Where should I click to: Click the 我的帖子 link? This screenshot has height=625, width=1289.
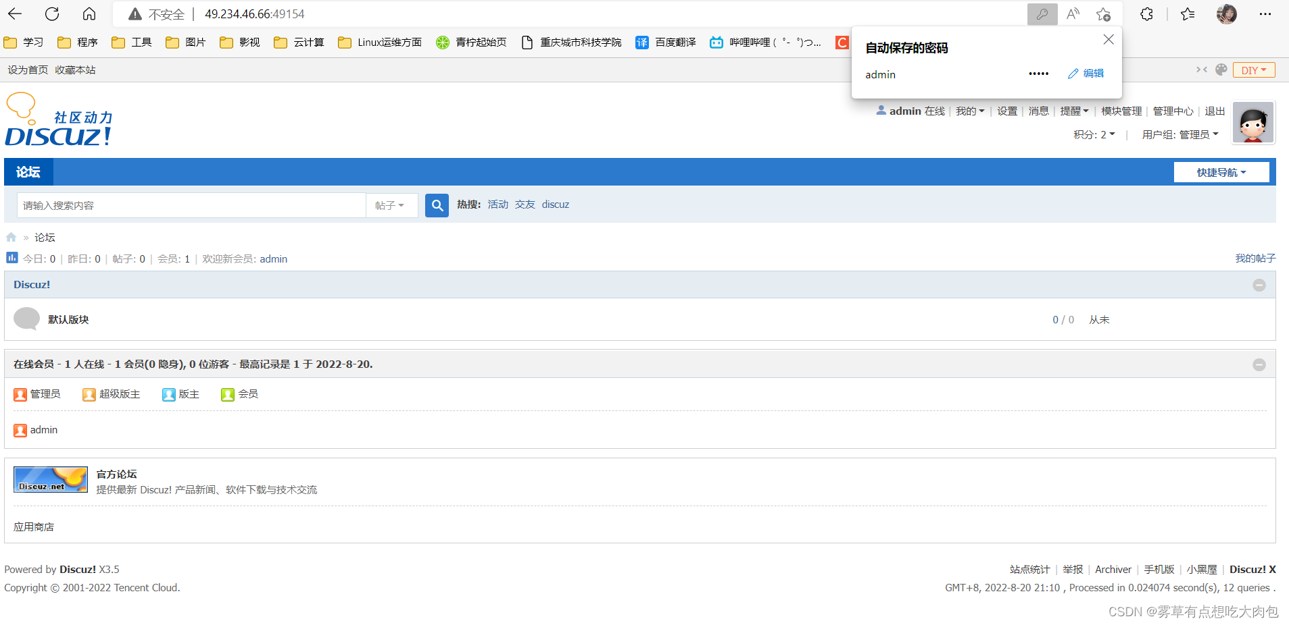(1255, 259)
